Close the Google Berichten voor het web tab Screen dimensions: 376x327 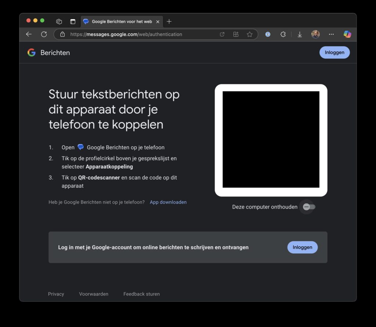(158, 22)
